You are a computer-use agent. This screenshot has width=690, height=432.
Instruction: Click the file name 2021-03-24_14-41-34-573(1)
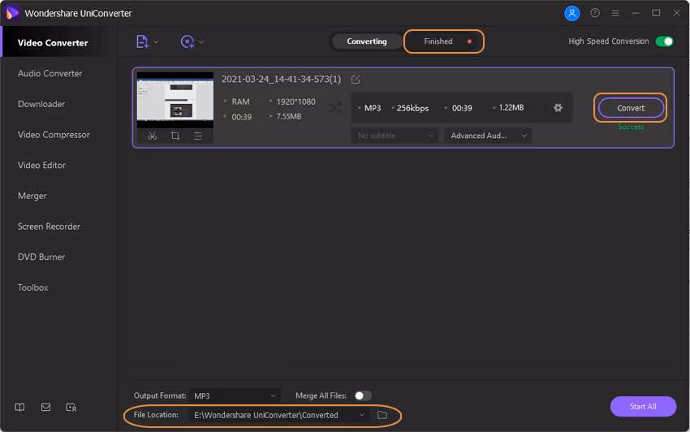[281, 80]
